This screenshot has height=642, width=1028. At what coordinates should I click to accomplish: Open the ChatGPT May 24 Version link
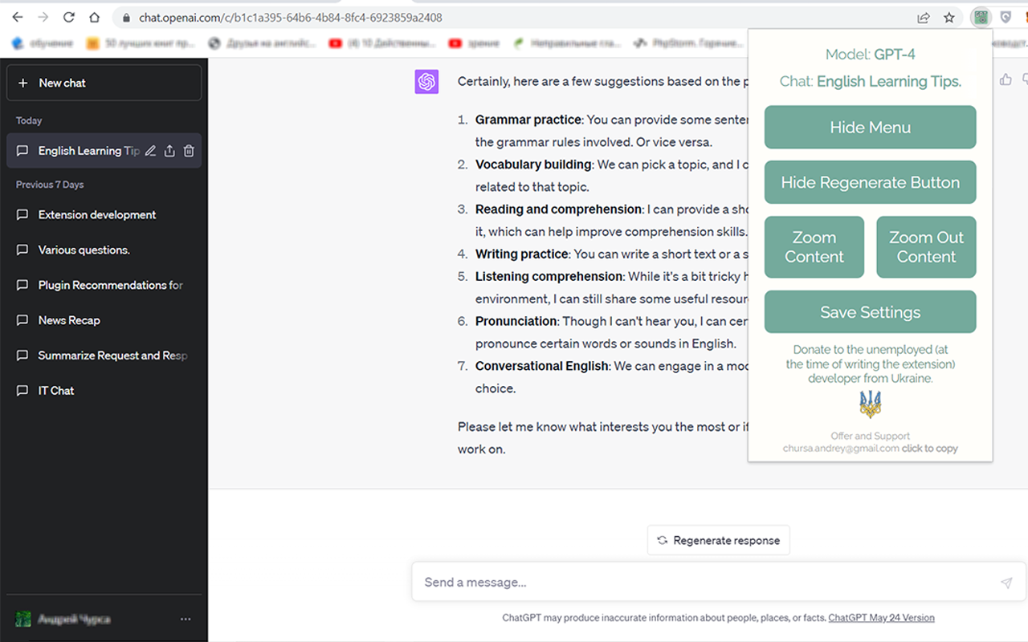tap(881, 617)
